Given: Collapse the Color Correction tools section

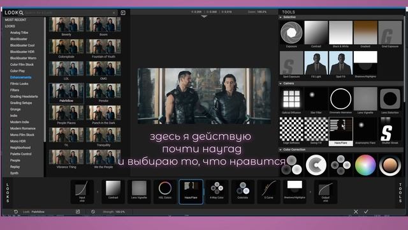Looking at the screenshot, I should point(280,149).
